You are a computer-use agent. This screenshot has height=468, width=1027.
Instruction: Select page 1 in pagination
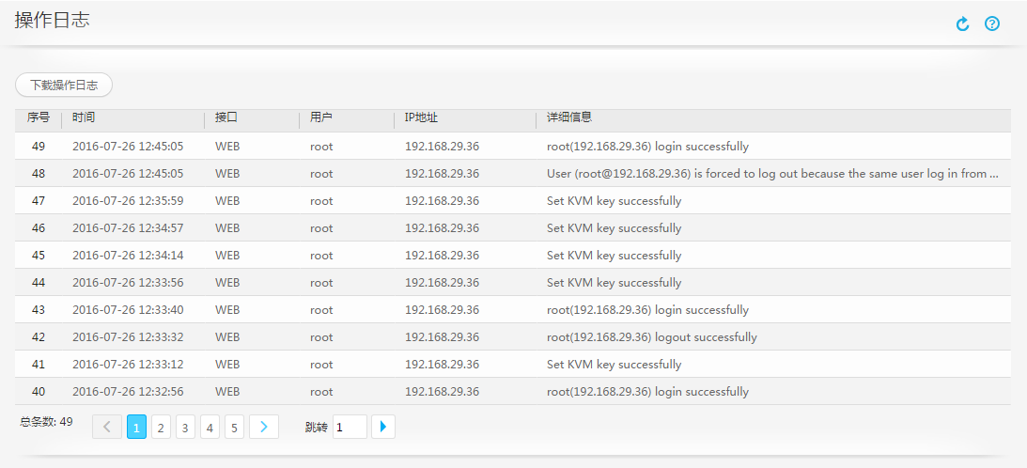(136, 428)
